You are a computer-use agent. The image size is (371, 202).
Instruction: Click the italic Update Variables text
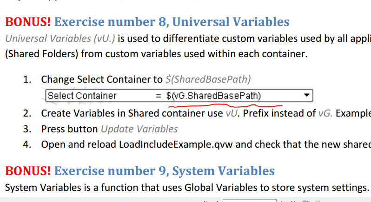tap(139, 129)
